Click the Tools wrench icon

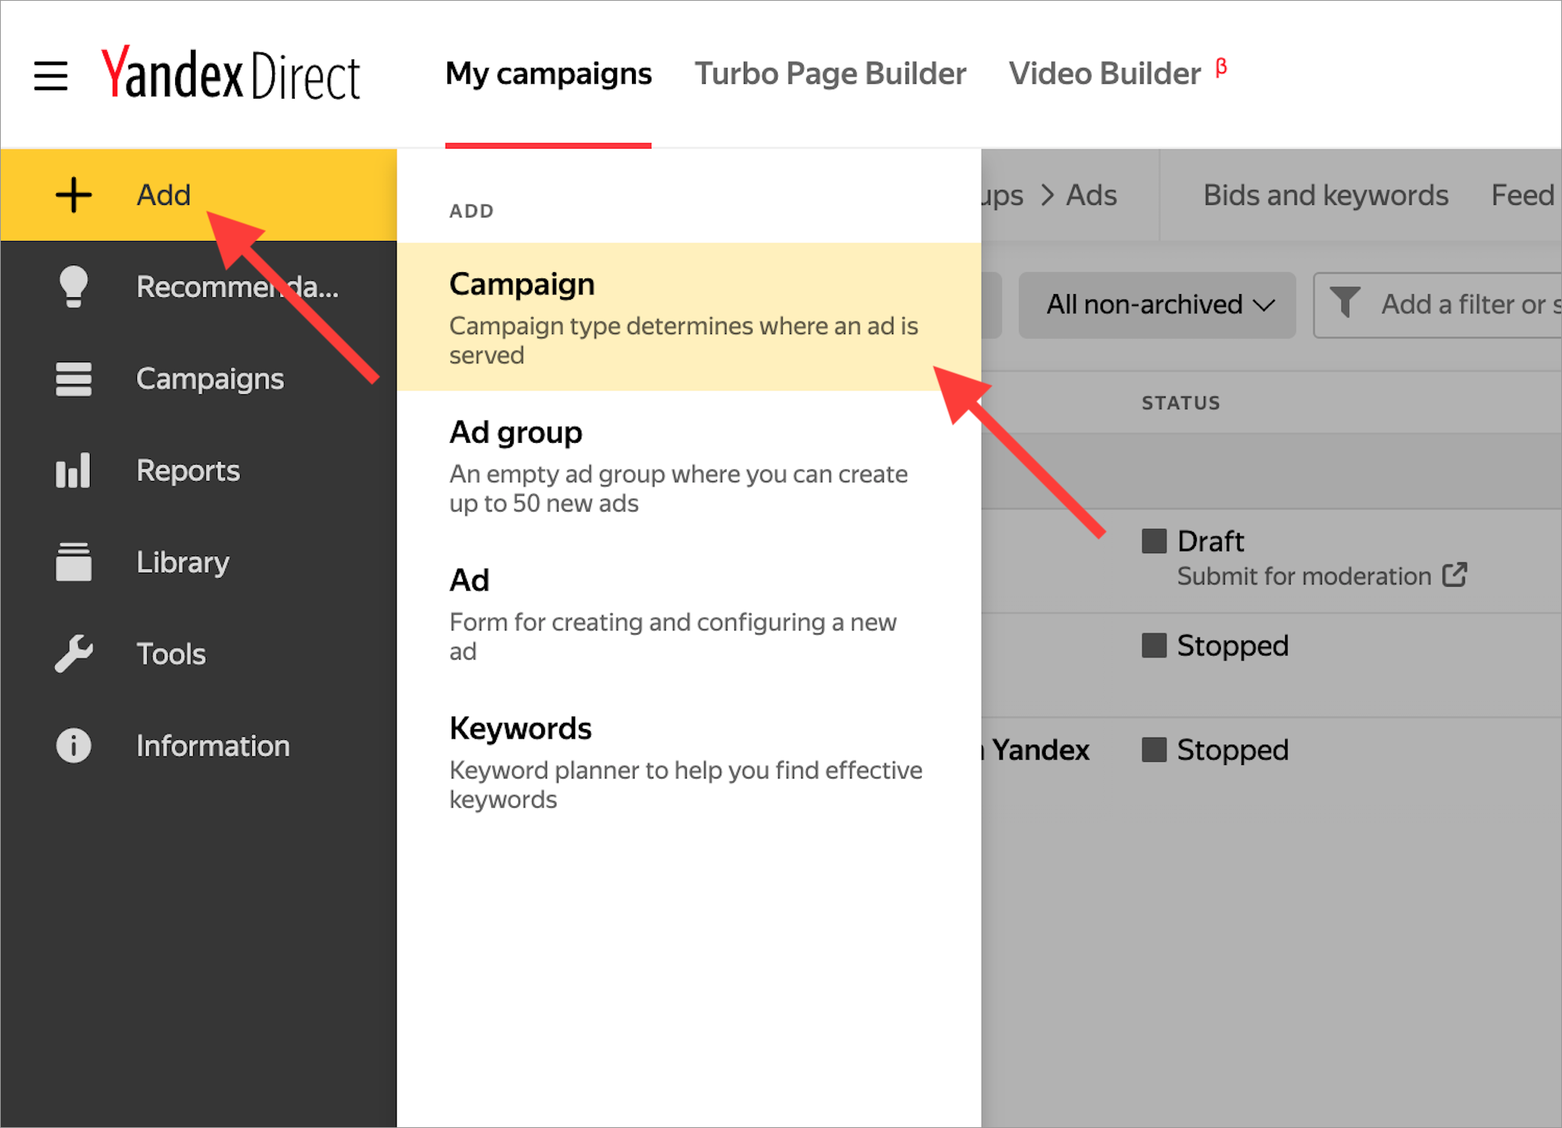click(74, 654)
